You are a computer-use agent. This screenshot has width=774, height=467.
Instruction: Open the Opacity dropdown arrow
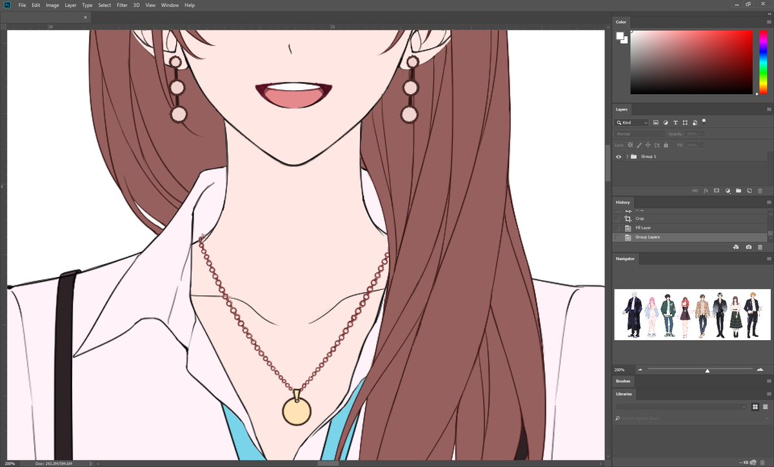702,134
